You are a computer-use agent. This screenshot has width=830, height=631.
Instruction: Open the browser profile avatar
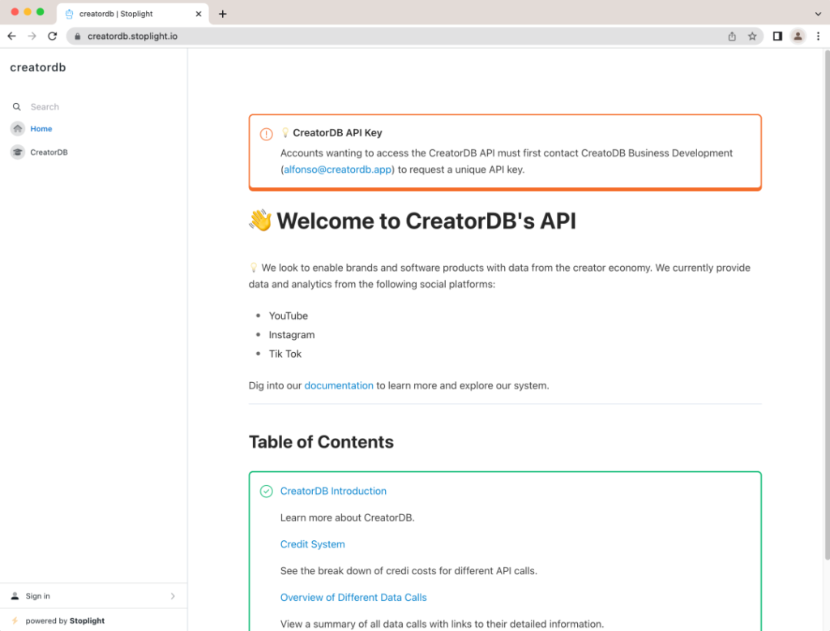[798, 36]
